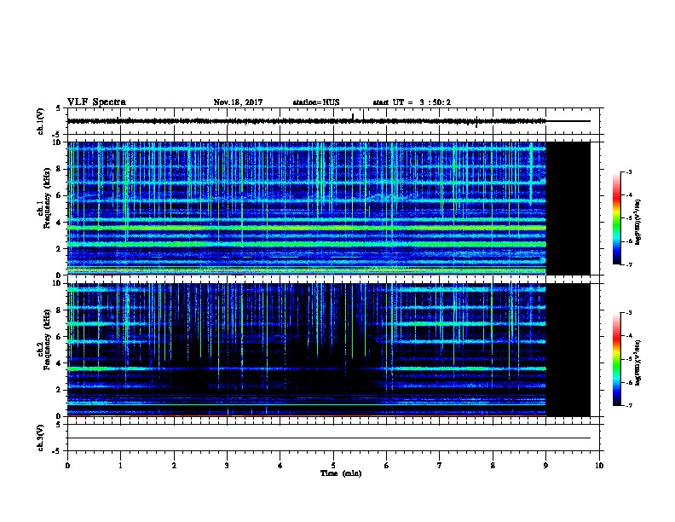Click the ch.1 PSD color scale bar
The height and width of the screenshot is (522, 675).
click(x=617, y=218)
